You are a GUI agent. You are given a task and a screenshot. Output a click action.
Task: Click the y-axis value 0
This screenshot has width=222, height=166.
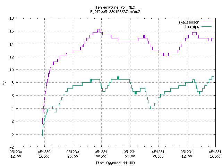pos(12,135)
